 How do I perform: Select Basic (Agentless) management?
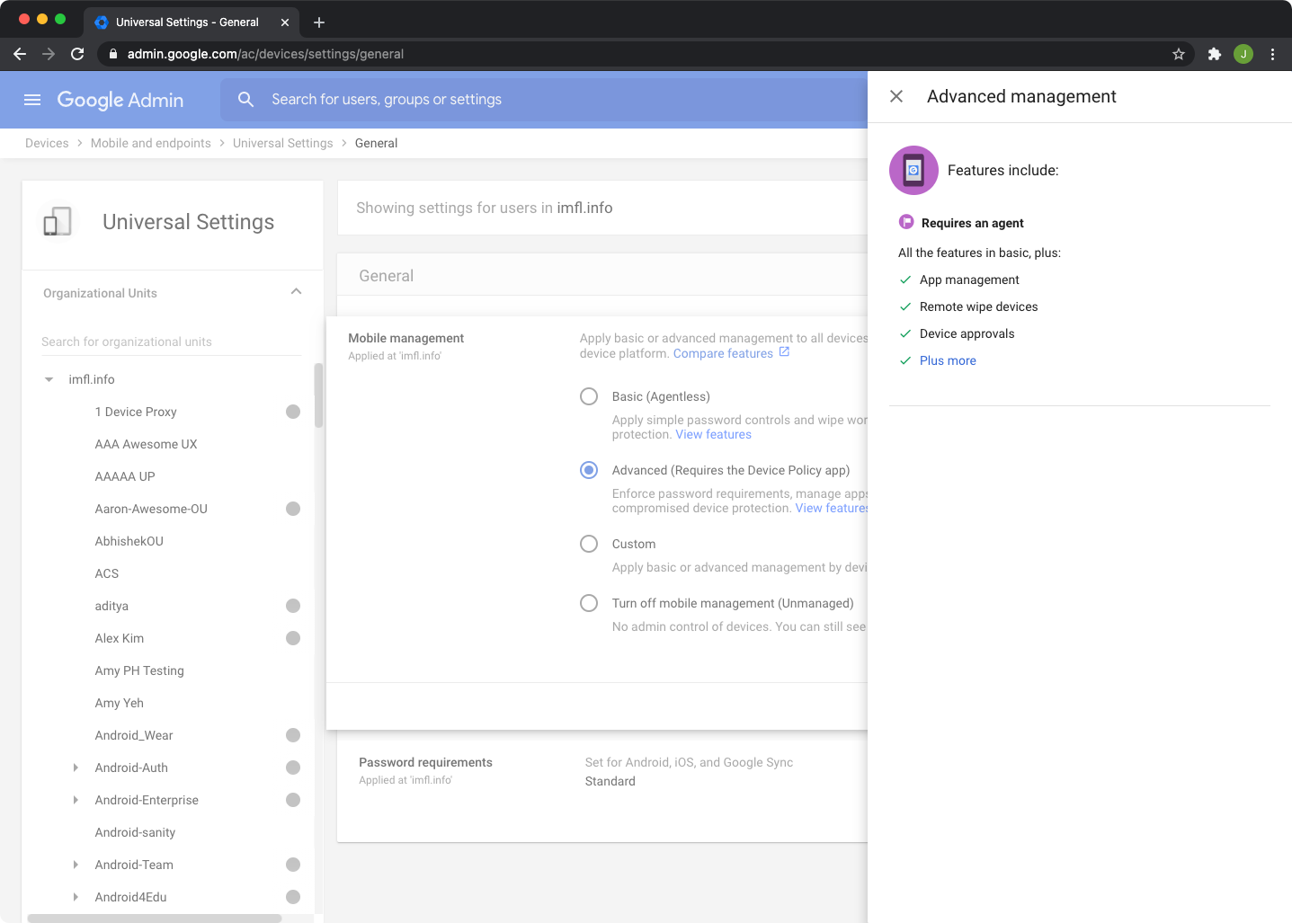tap(589, 396)
